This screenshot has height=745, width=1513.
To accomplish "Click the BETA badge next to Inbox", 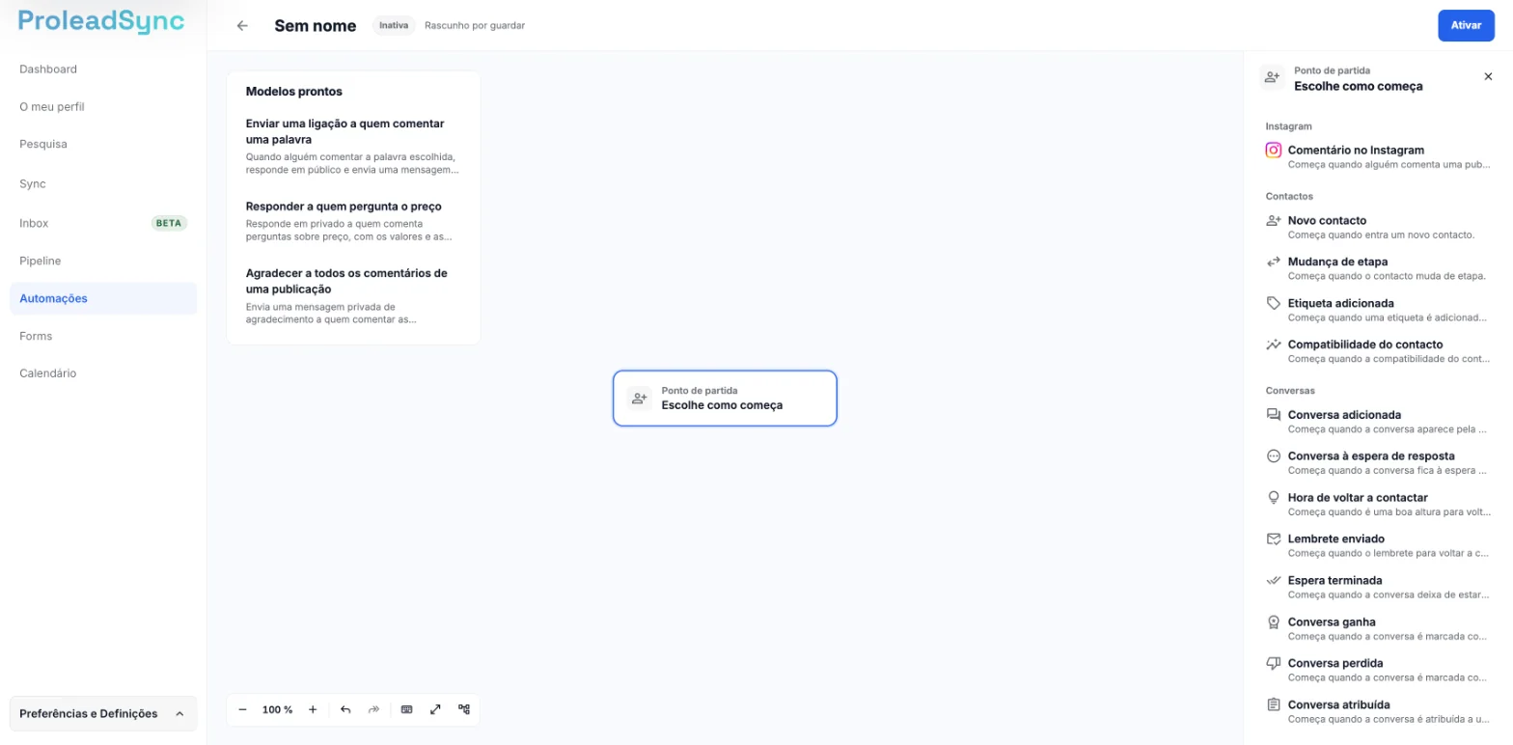I will pos(169,223).
